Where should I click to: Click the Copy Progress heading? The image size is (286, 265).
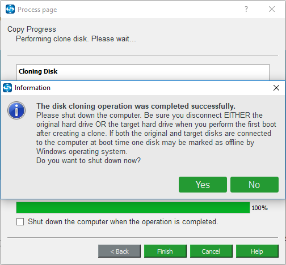tap(32, 29)
